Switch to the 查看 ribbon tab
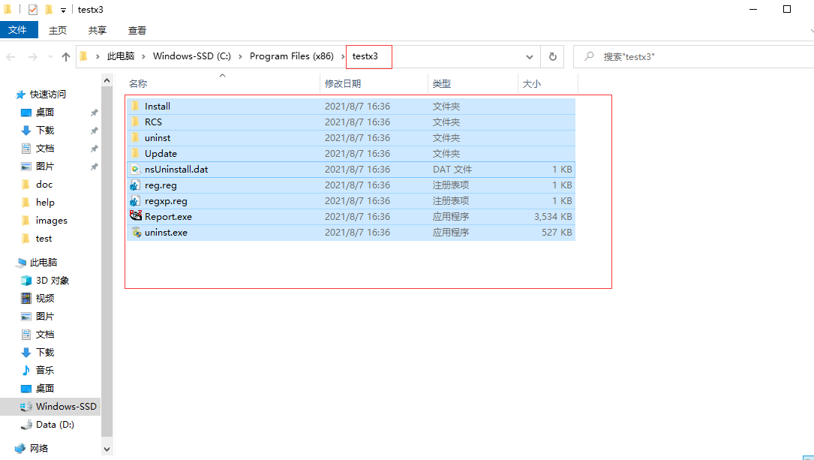The width and height of the screenshot is (814, 460). [137, 30]
